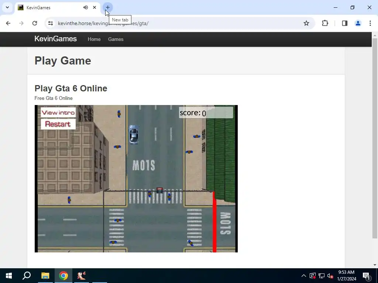Click the Restart game button
The width and height of the screenshot is (378, 283).
(58, 124)
